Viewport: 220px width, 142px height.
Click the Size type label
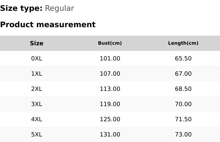(x=21, y=8)
